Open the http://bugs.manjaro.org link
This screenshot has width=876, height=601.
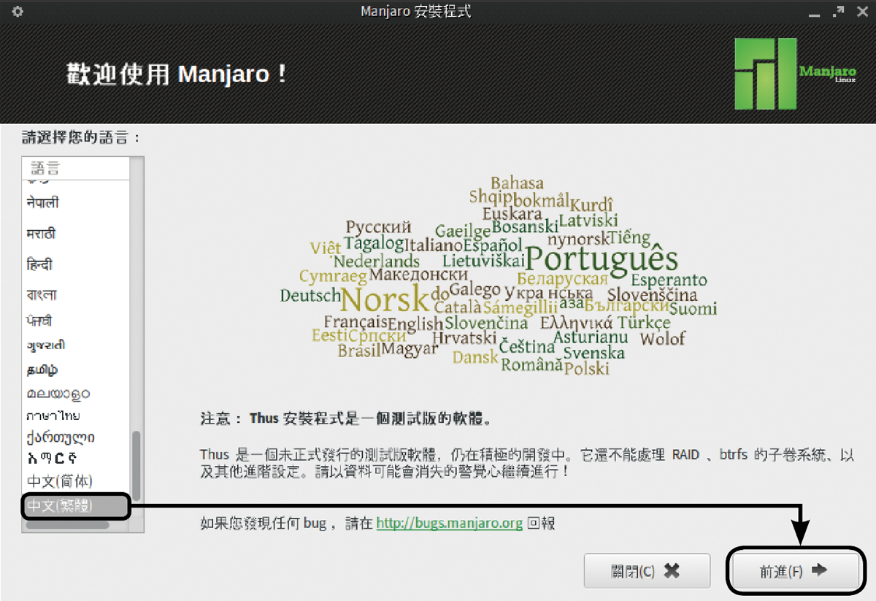click(449, 523)
